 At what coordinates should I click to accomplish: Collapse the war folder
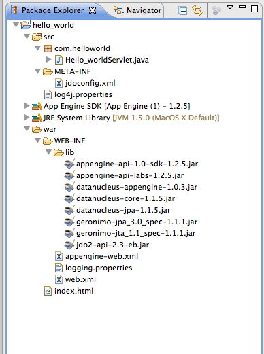27,128
